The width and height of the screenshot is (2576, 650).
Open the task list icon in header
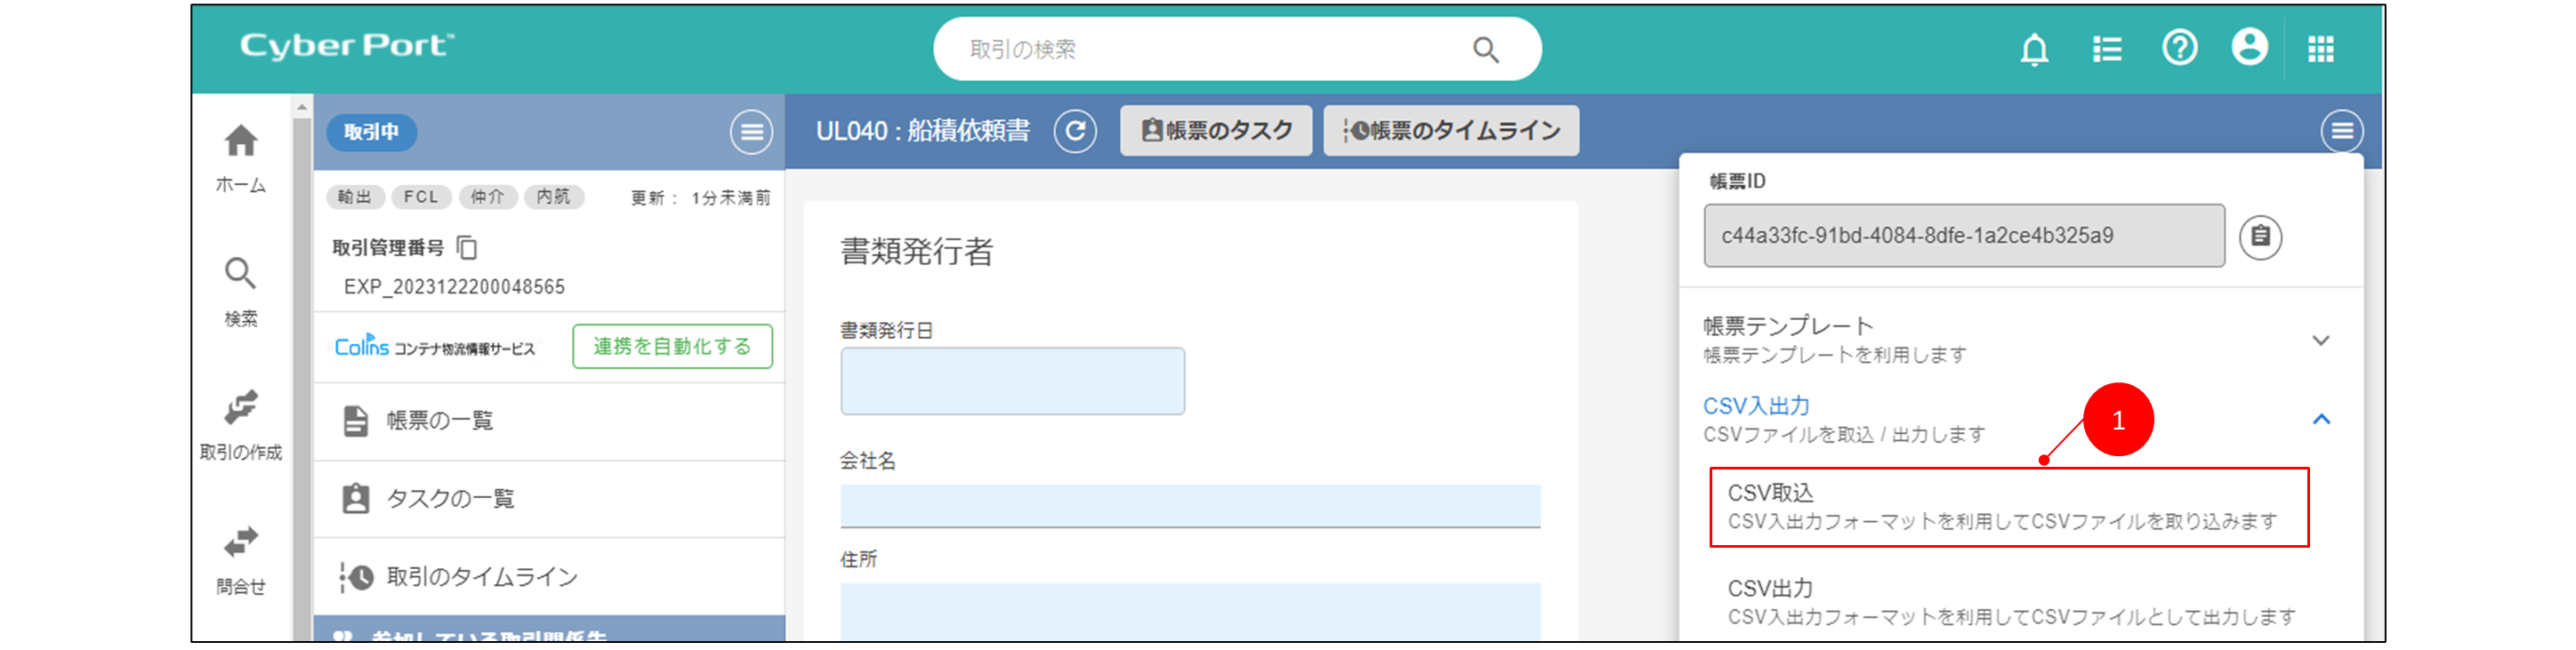[x=2106, y=49]
